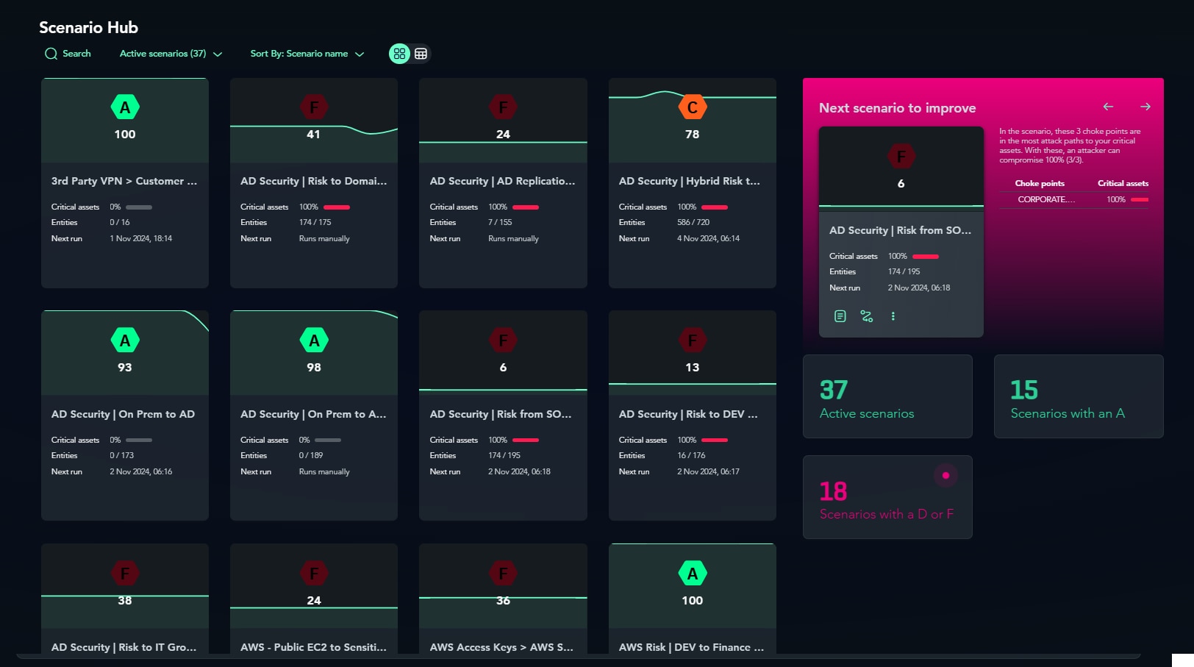
Task: Open the 37 Active scenarios tile
Action: (887, 396)
